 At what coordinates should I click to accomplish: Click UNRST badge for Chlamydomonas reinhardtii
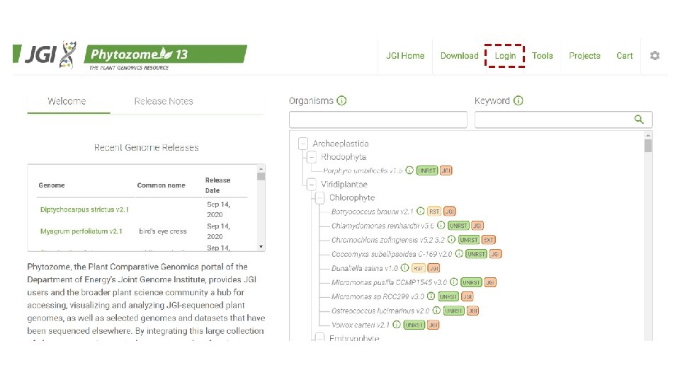[x=458, y=226]
